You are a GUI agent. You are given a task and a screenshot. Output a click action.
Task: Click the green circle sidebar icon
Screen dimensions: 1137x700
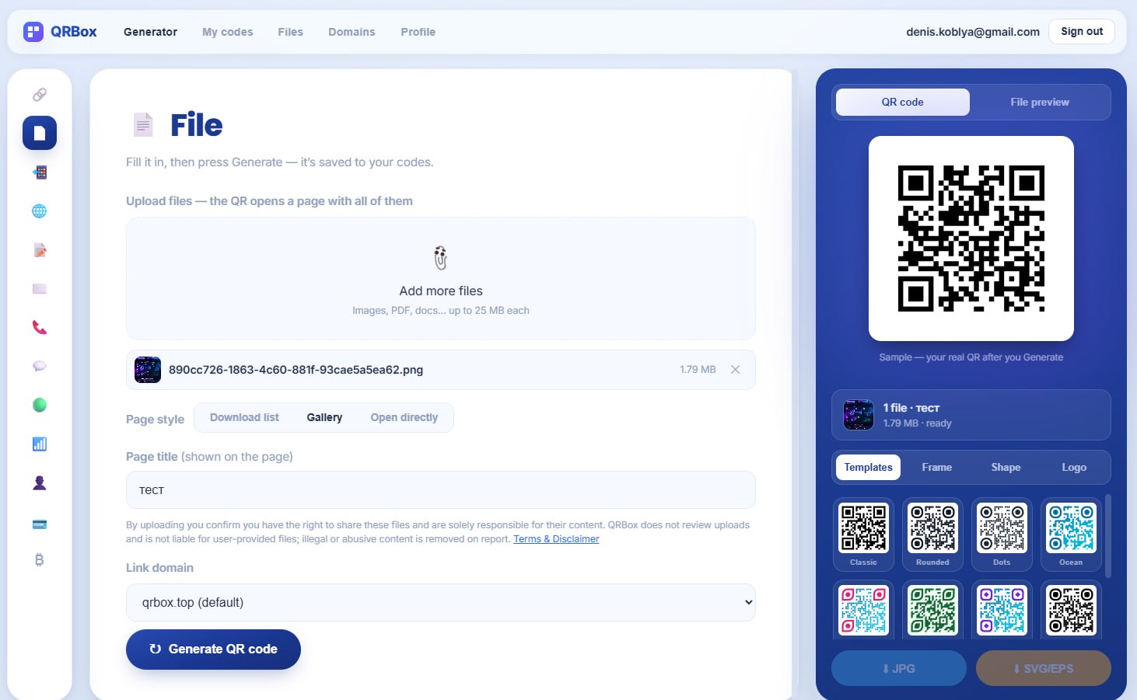click(x=40, y=405)
